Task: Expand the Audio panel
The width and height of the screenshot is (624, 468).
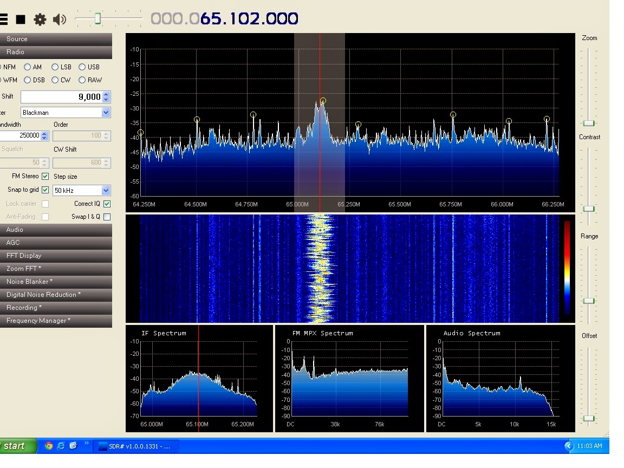Action: [56, 230]
